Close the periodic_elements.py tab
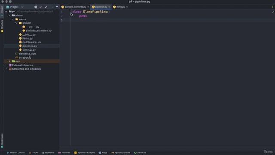The image size is (275, 155). pyautogui.click(x=88, y=7)
